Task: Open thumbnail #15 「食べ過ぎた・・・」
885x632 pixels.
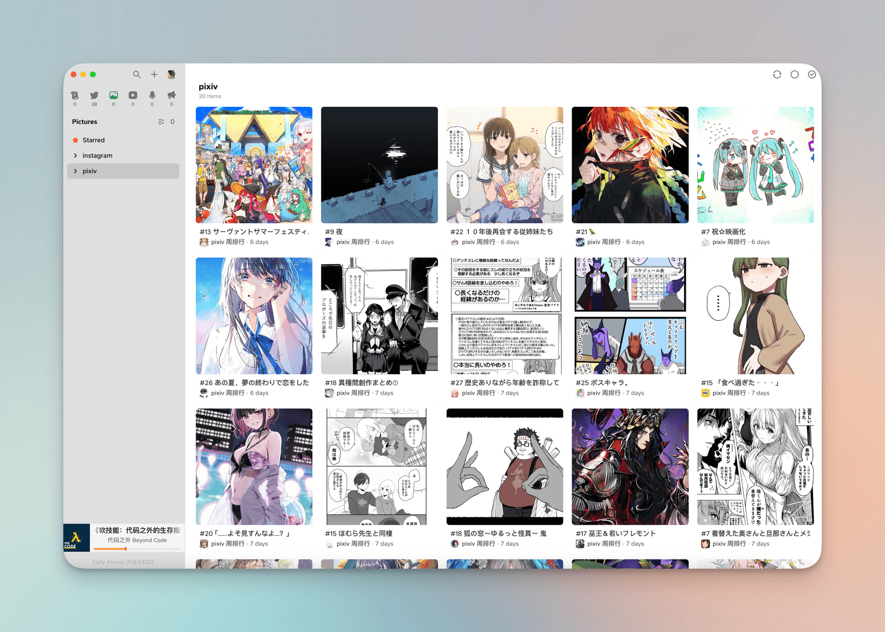Action: pyautogui.click(x=755, y=316)
